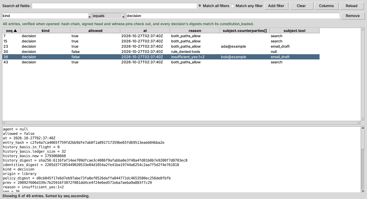This screenshot has width=367, height=199.
Task: Click the history_digest line in details
Action: click(x=95, y=160)
